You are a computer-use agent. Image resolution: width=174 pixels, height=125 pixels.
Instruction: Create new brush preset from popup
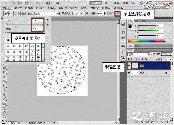point(48,25)
